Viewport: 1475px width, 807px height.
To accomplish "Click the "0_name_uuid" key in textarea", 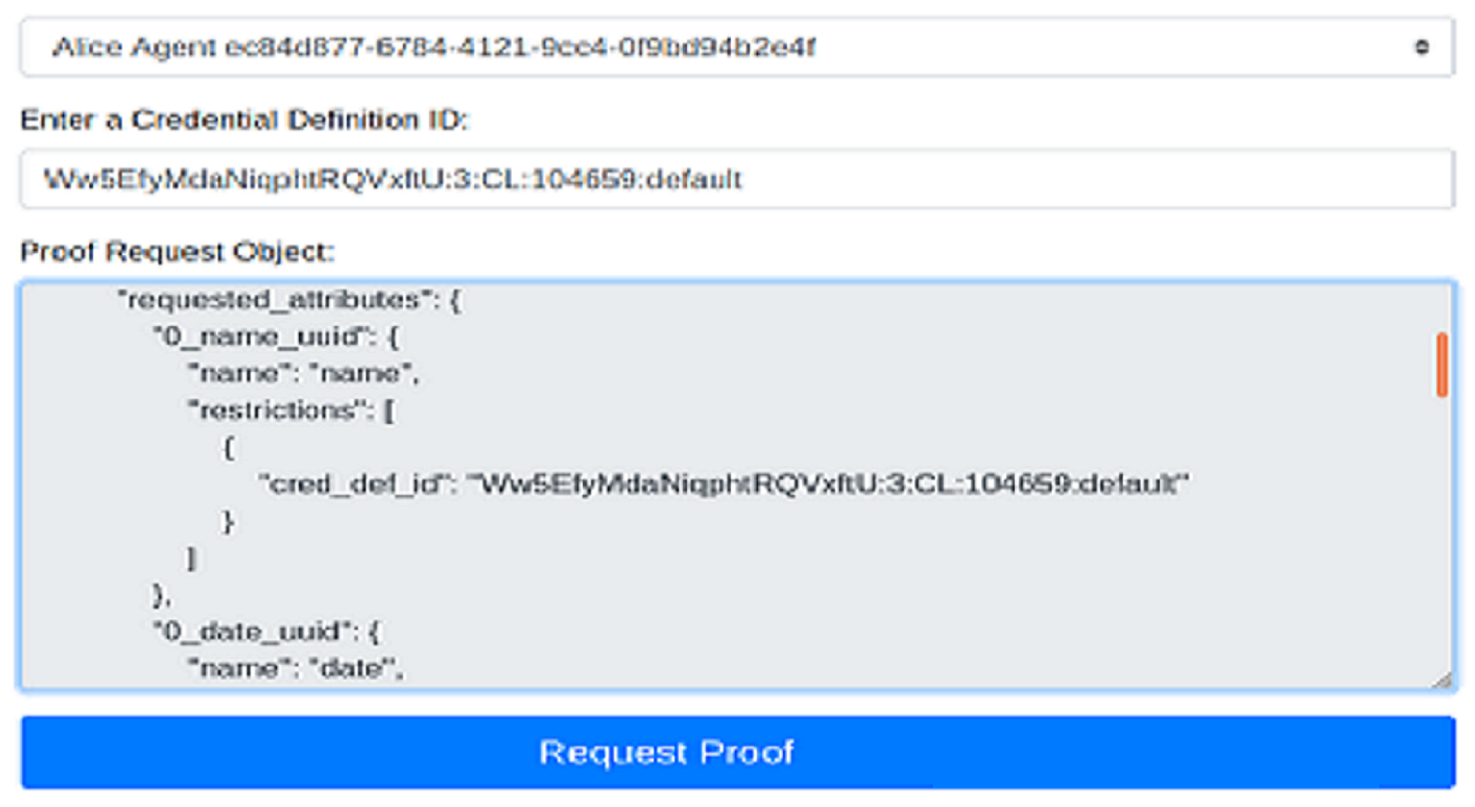I will click(x=259, y=337).
